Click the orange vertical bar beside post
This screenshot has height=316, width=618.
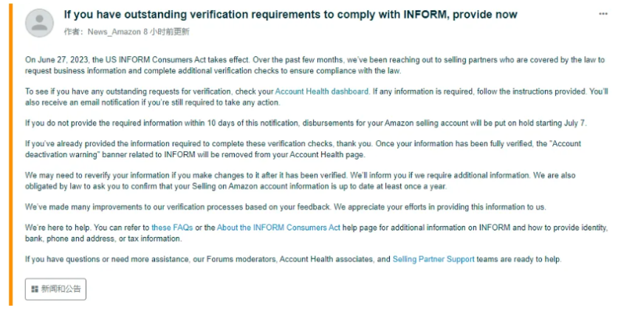(x=11, y=155)
